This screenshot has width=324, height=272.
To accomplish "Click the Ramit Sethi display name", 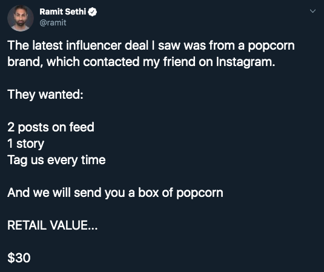I will (62, 12).
